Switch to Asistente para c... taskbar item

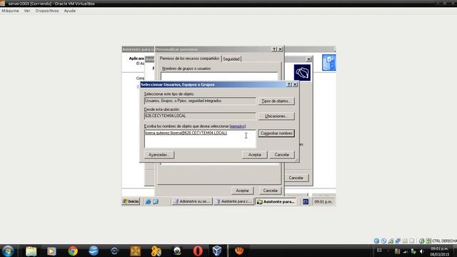234,201
